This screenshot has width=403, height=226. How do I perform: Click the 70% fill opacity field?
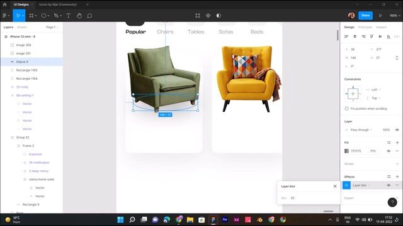click(x=373, y=151)
